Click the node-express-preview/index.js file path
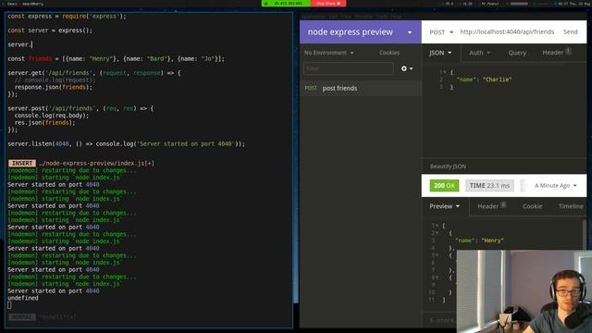592x333 pixels. pos(96,164)
